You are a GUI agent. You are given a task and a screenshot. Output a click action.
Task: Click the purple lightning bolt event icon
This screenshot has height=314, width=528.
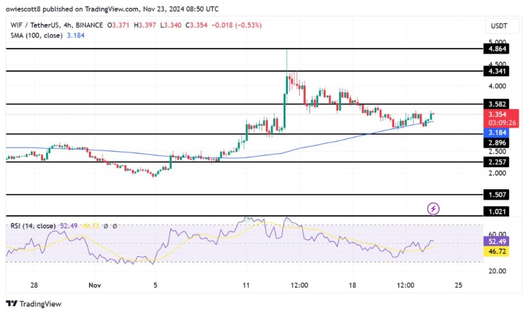tap(433, 209)
